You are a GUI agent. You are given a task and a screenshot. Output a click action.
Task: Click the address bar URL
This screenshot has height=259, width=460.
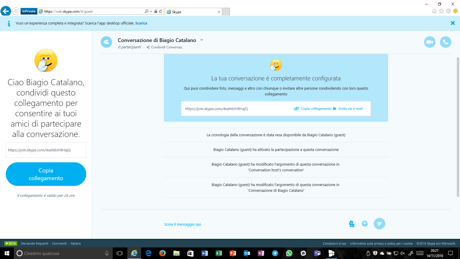(68, 12)
